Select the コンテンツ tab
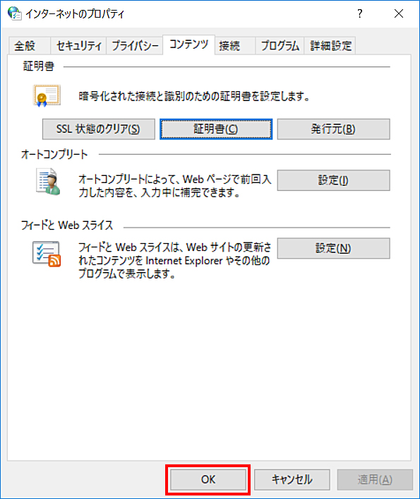 (x=189, y=45)
